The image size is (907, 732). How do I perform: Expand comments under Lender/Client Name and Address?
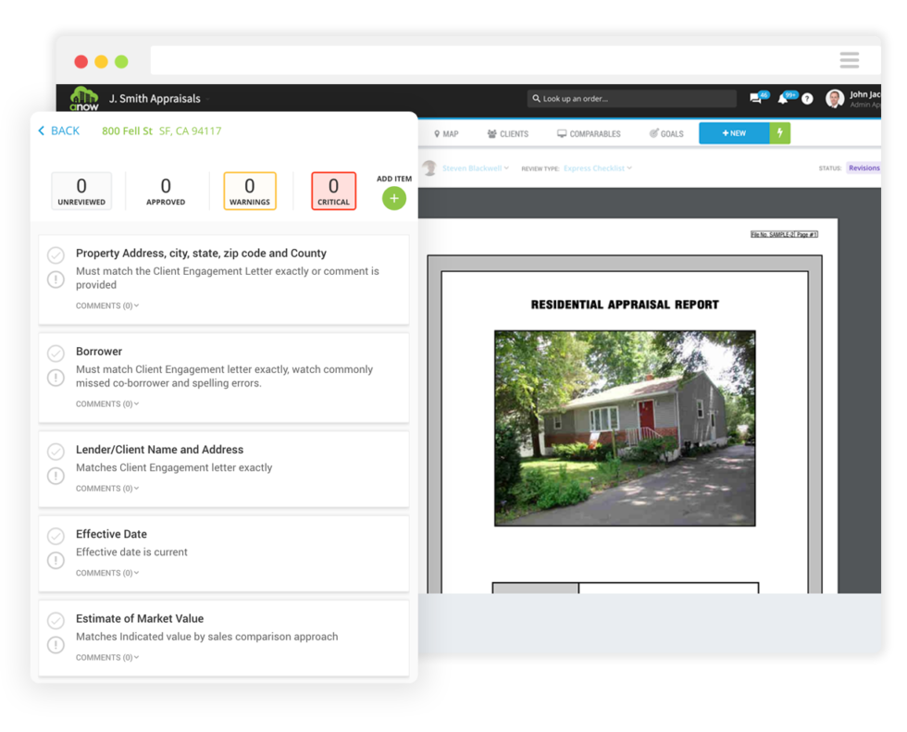[x=107, y=489]
